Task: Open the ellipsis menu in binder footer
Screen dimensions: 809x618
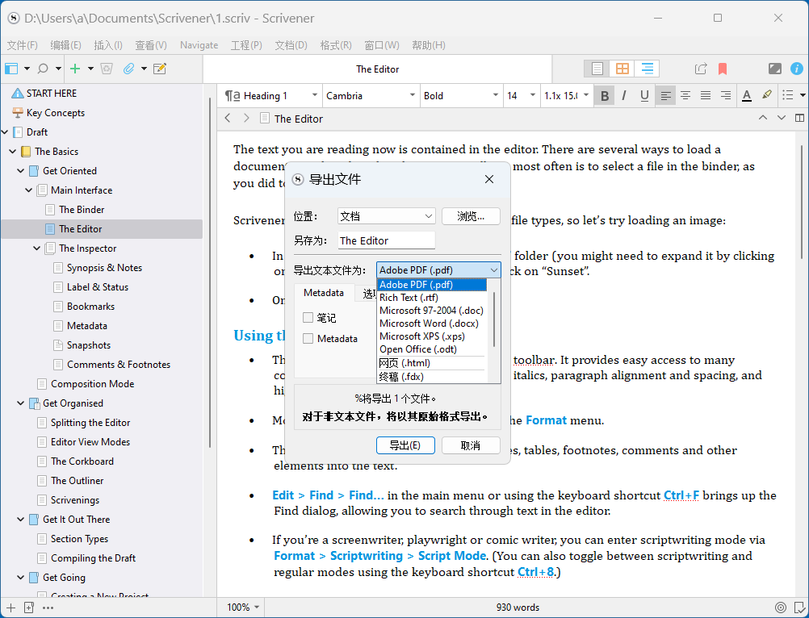Action: [48, 608]
